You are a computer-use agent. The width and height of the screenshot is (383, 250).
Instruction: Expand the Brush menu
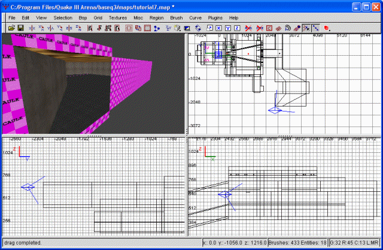point(177,18)
